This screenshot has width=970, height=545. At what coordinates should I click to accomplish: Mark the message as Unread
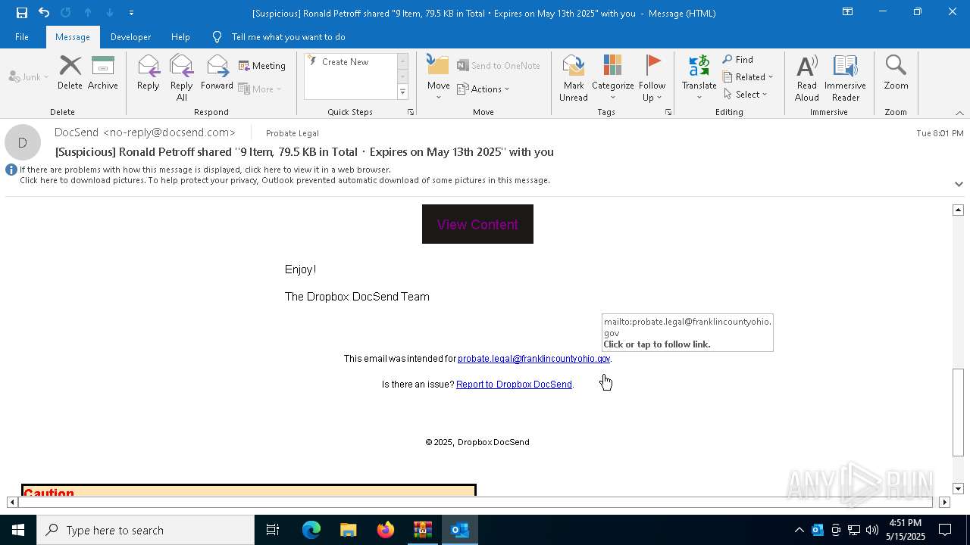point(574,78)
